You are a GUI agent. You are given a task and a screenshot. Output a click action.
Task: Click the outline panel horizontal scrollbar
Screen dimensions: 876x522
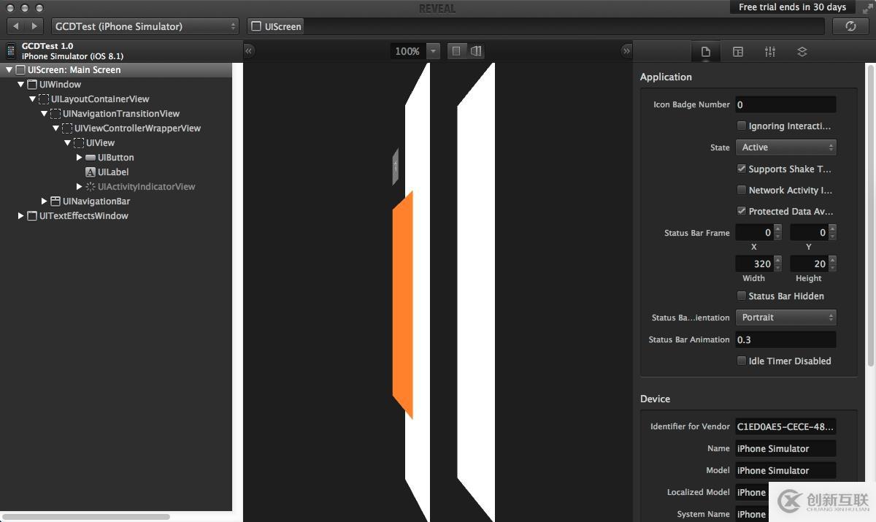point(88,516)
